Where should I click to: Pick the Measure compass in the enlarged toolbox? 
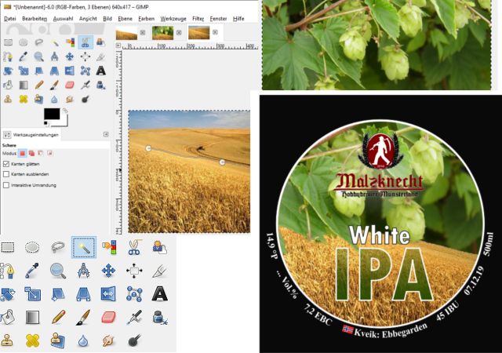(83, 271)
